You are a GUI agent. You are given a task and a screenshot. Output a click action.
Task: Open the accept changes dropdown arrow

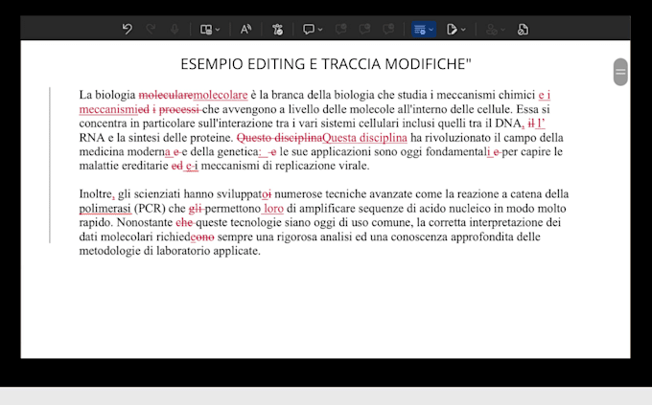coord(463,30)
